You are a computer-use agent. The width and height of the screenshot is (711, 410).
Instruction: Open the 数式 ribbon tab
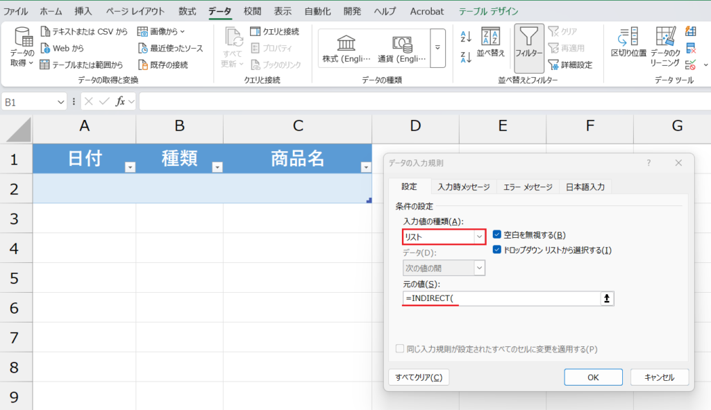pyautogui.click(x=187, y=11)
